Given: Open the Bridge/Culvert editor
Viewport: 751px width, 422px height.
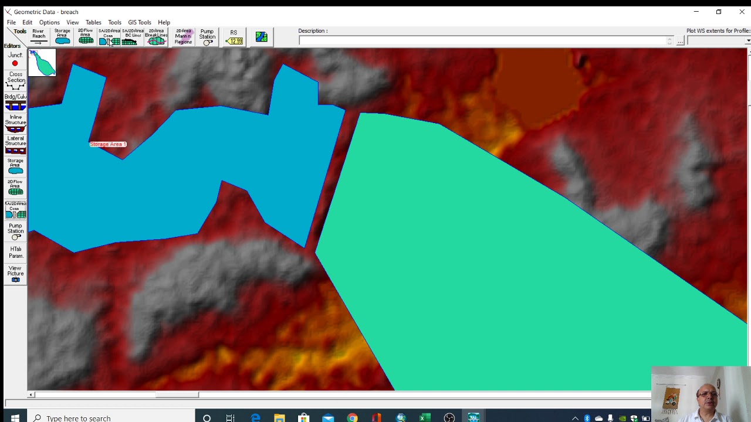Looking at the screenshot, I should [15, 103].
